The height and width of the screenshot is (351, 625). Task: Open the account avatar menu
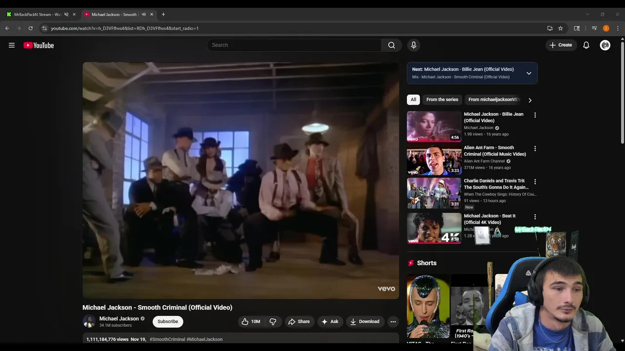(605, 45)
